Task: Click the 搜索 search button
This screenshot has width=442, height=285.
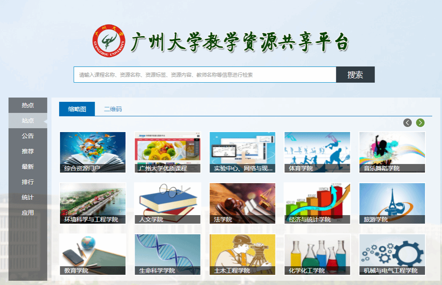Action: click(355, 75)
